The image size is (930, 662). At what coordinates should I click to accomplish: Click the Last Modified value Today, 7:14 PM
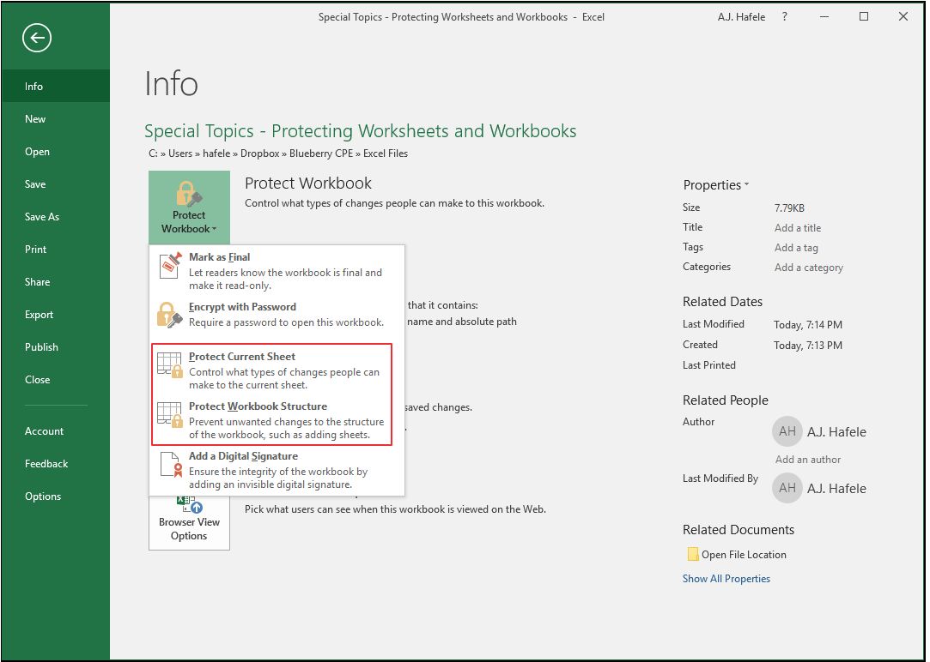[x=808, y=324]
